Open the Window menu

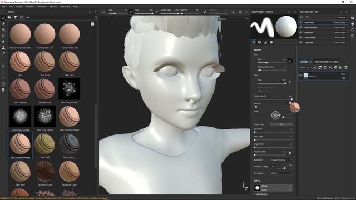coord(29,7)
